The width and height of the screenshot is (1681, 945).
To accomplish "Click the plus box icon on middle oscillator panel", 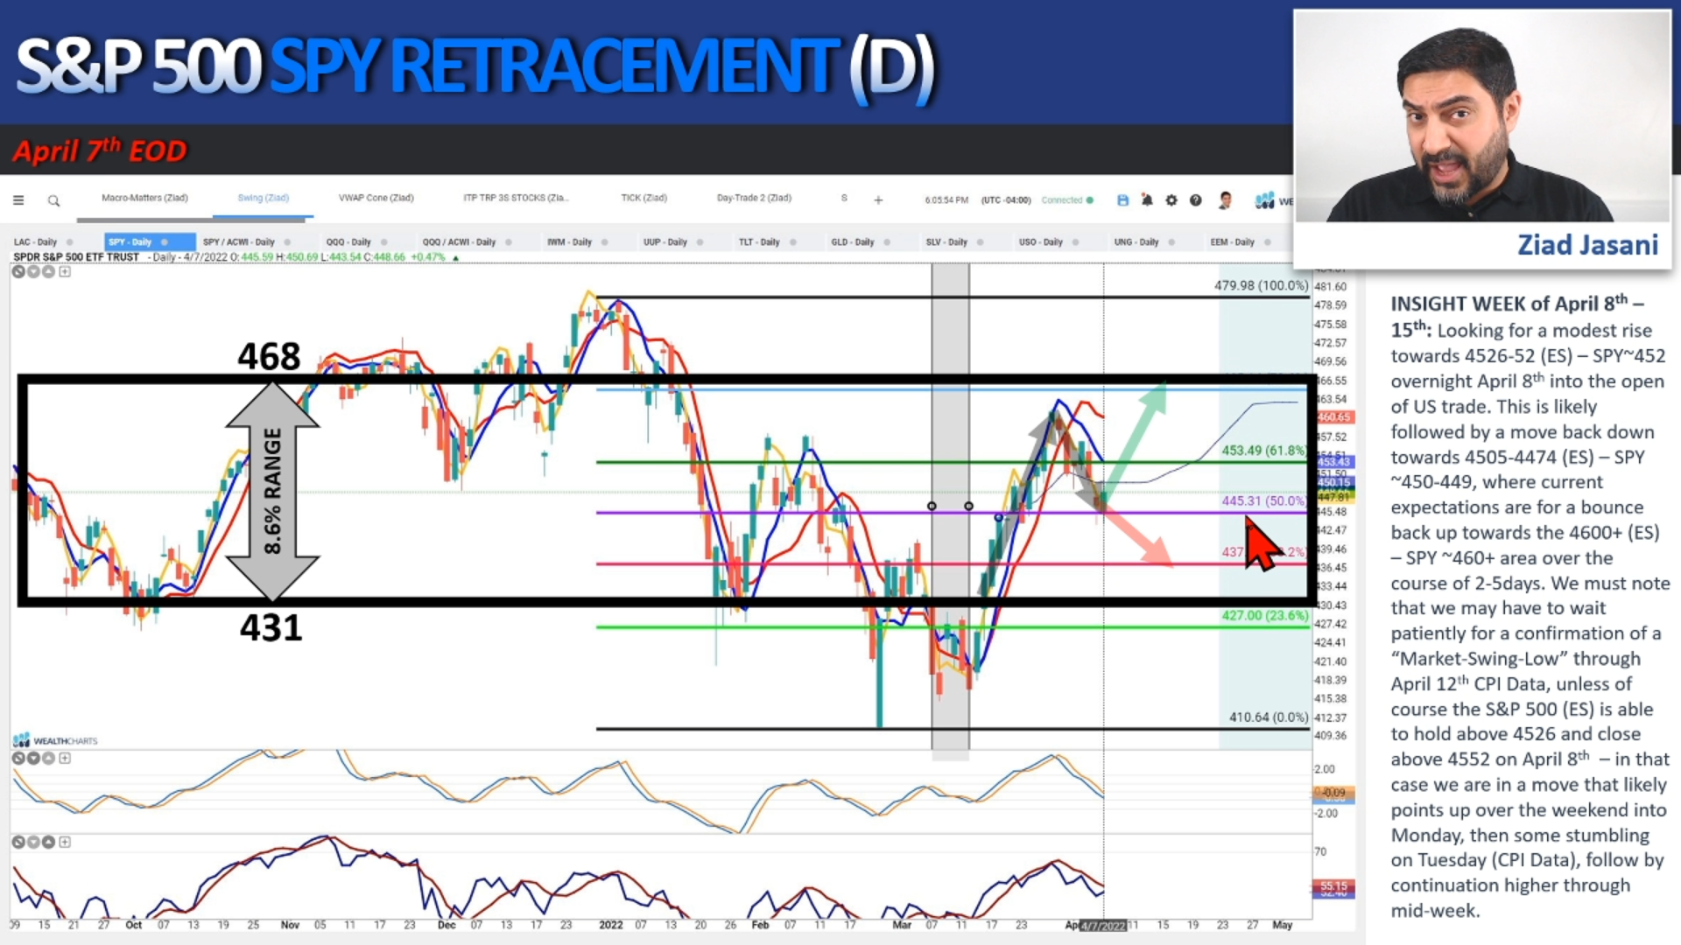I will click(x=65, y=758).
